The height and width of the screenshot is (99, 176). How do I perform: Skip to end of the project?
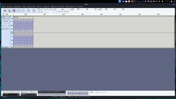pyautogui.click(x=23, y=10)
